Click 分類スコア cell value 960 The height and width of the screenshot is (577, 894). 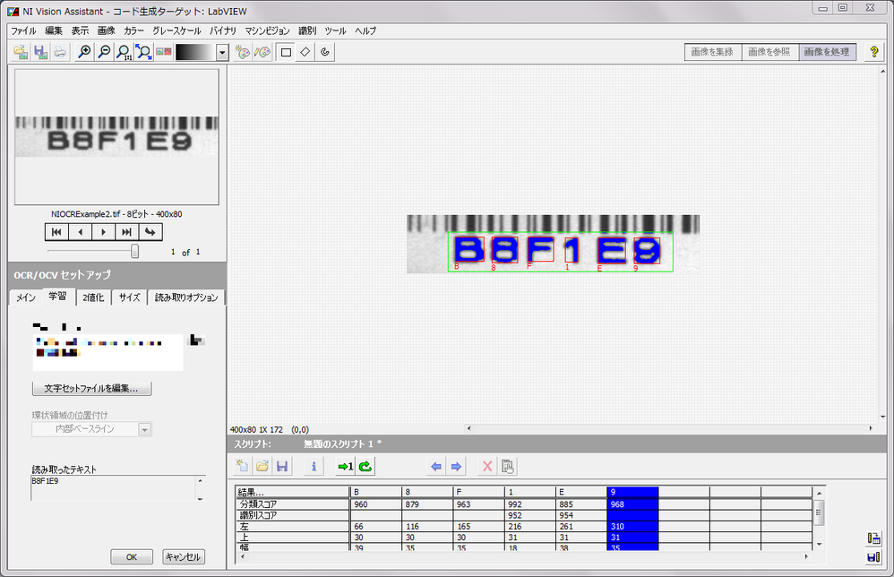375,504
